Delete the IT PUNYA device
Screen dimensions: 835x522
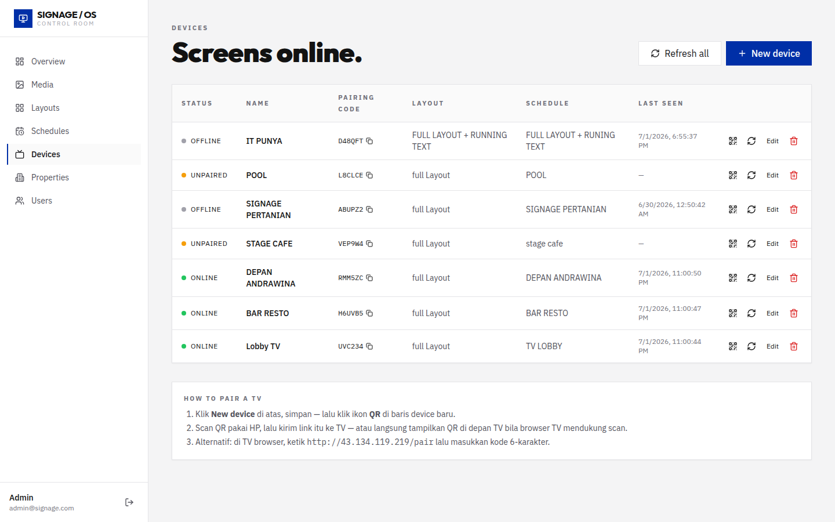point(794,141)
